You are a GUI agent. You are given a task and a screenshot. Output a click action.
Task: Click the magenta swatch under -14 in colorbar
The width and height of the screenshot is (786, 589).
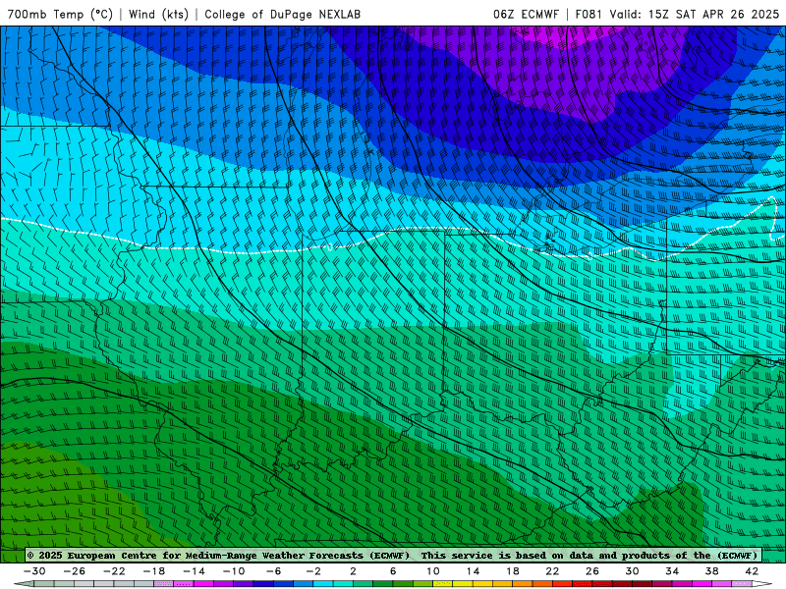pos(204,584)
